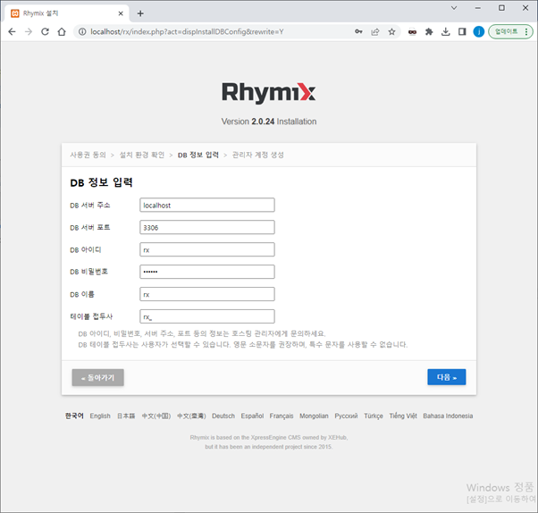
Task: Open the Chrome three-dot menu
Action: click(x=526, y=32)
